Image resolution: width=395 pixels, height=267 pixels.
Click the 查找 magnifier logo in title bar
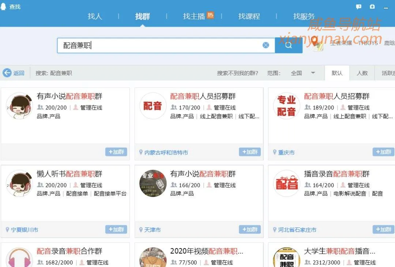(4, 5)
